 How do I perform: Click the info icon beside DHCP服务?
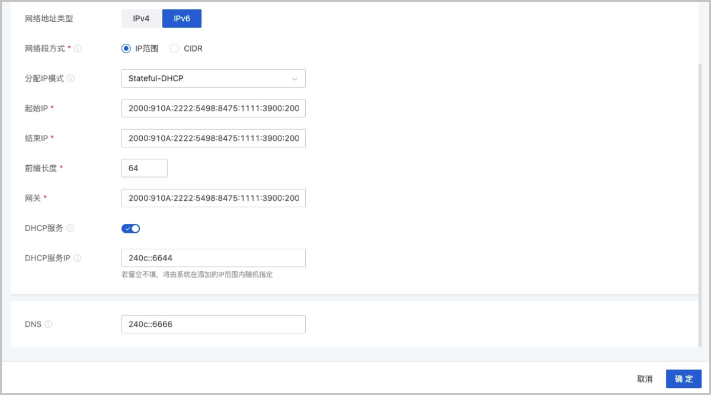point(71,228)
